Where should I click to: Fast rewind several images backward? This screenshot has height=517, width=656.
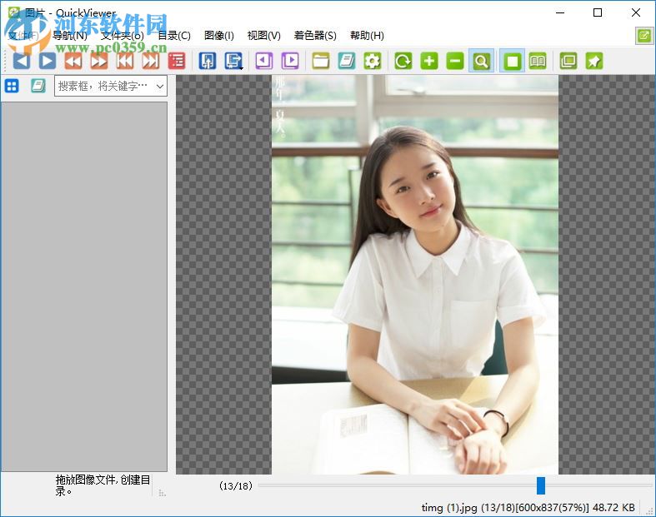(73, 62)
